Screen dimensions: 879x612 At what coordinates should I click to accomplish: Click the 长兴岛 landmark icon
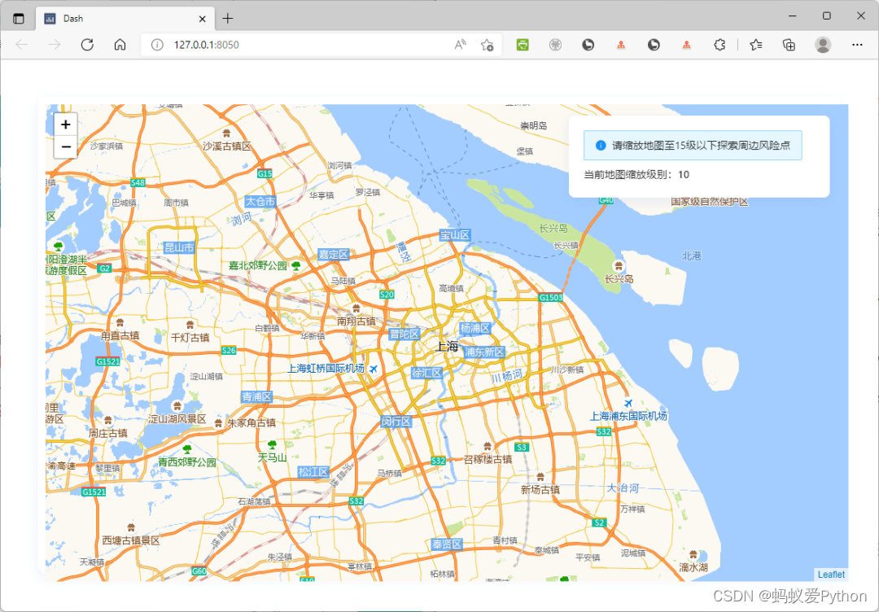619,265
